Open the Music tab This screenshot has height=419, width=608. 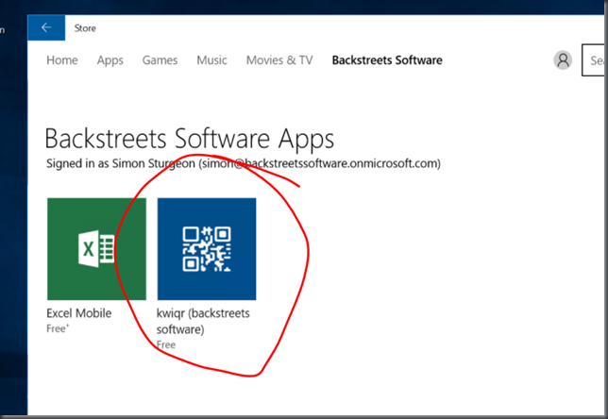click(211, 60)
